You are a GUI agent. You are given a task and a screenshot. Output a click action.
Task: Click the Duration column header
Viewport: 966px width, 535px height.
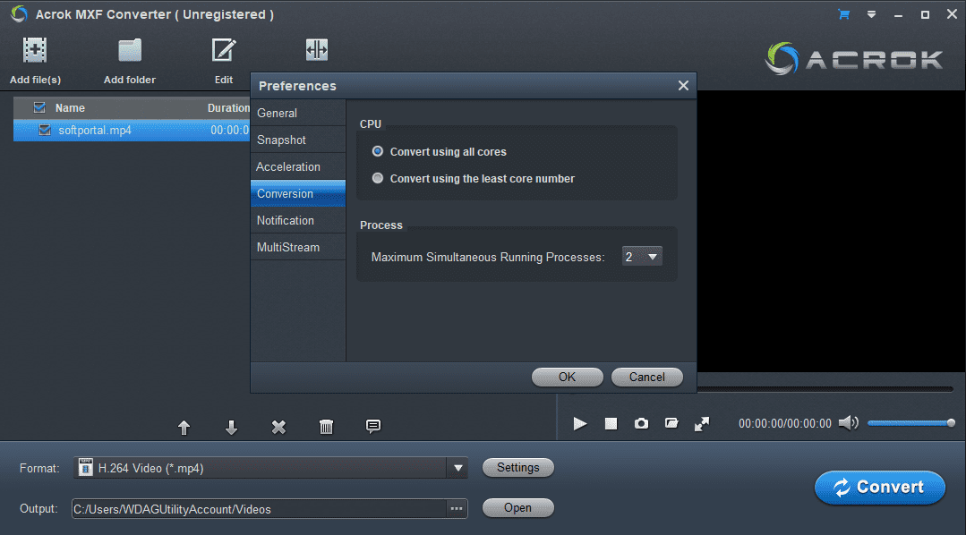[x=228, y=107]
